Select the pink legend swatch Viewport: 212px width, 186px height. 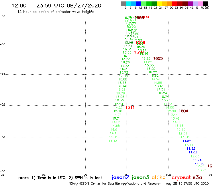pos(200,3)
